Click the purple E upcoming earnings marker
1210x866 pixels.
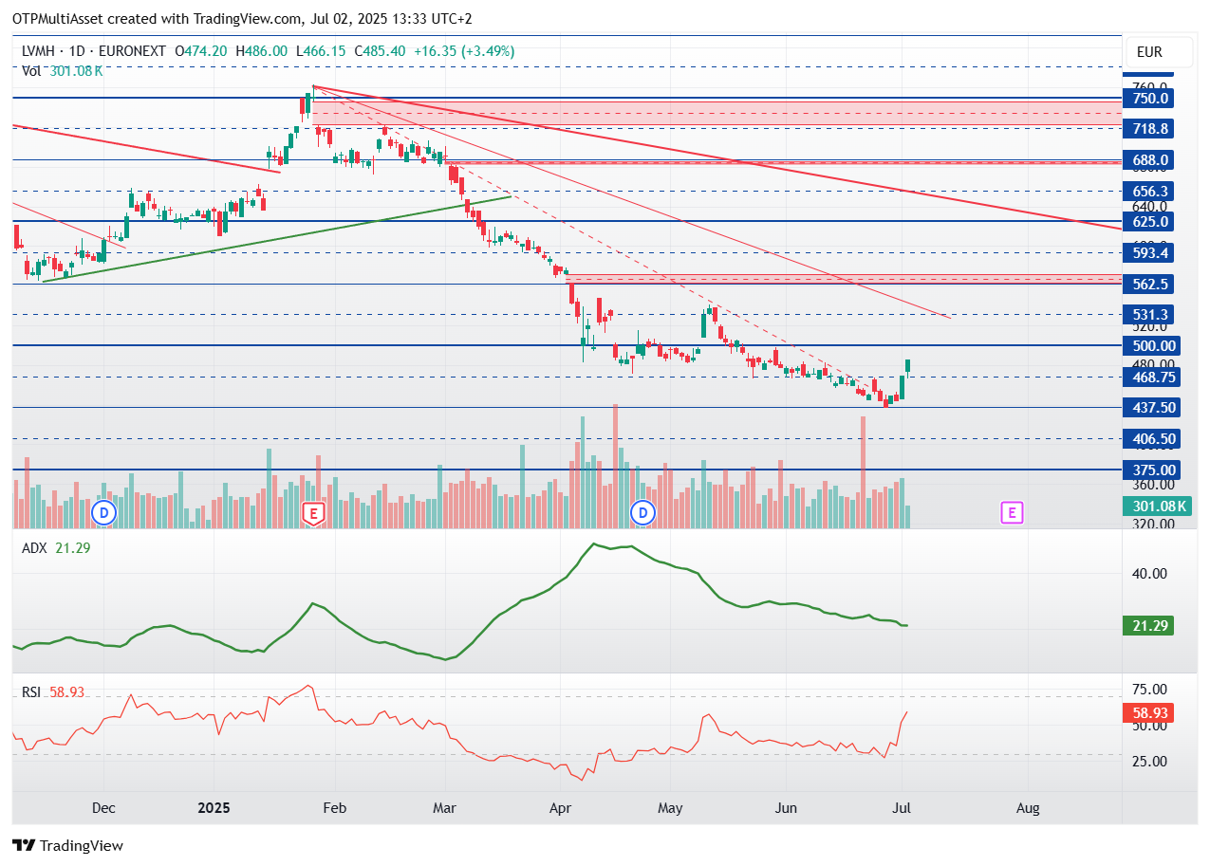[x=1012, y=513]
